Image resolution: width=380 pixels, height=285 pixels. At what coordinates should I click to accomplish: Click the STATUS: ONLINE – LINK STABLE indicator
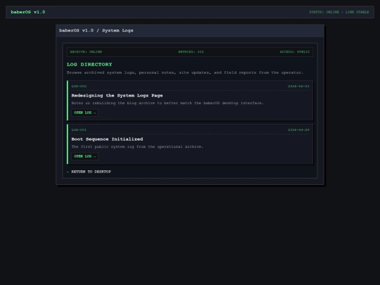coord(338,12)
